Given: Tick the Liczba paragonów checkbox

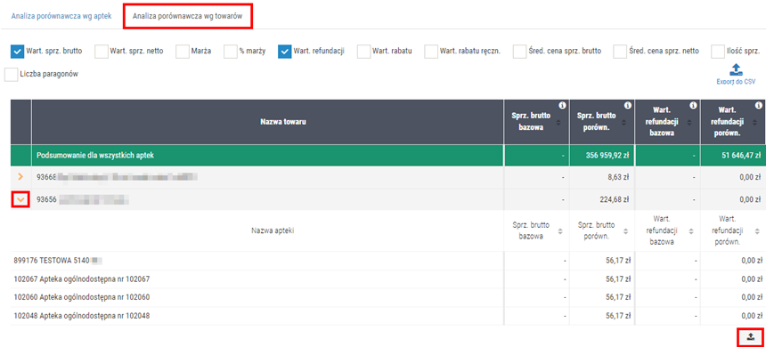Looking at the screenshot, I should pos(11,75).
